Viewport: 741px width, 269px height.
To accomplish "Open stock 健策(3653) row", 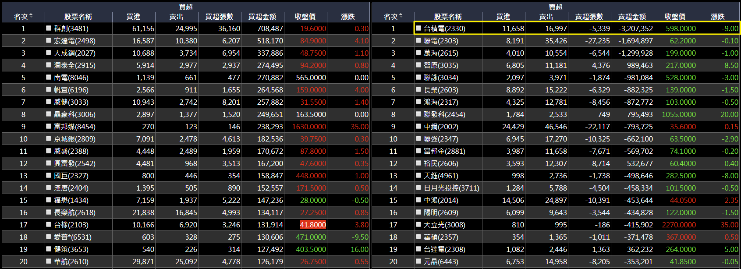I will click(186, 249).
